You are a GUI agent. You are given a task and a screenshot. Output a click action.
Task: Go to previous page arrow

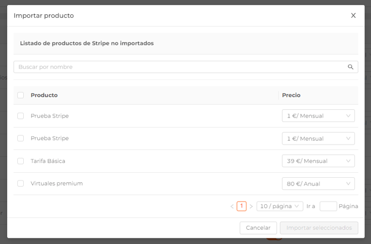tap(232, 206)
